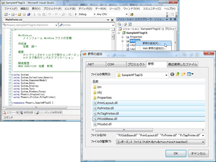The image size is (216, 162).
Task: Open the ヘルプ(H) menu
Action: coord(170,9)
